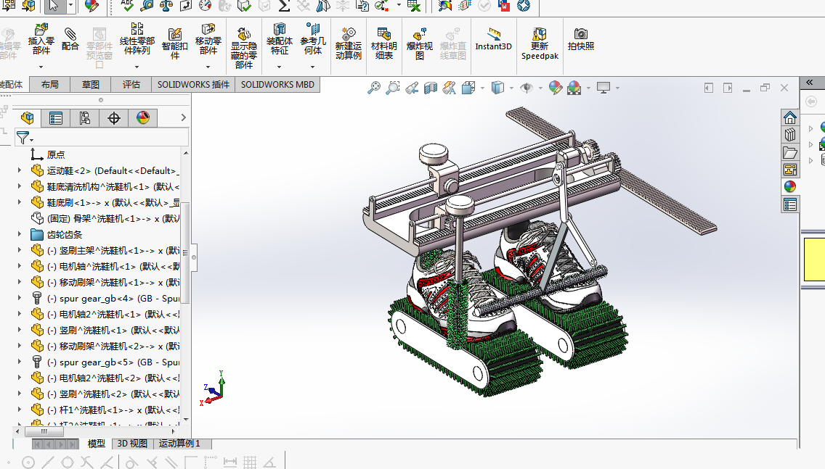This screenshot has width=825, height=469.
Task: Click Section View icon in view toolbar
Action: (x=431, y=88)
